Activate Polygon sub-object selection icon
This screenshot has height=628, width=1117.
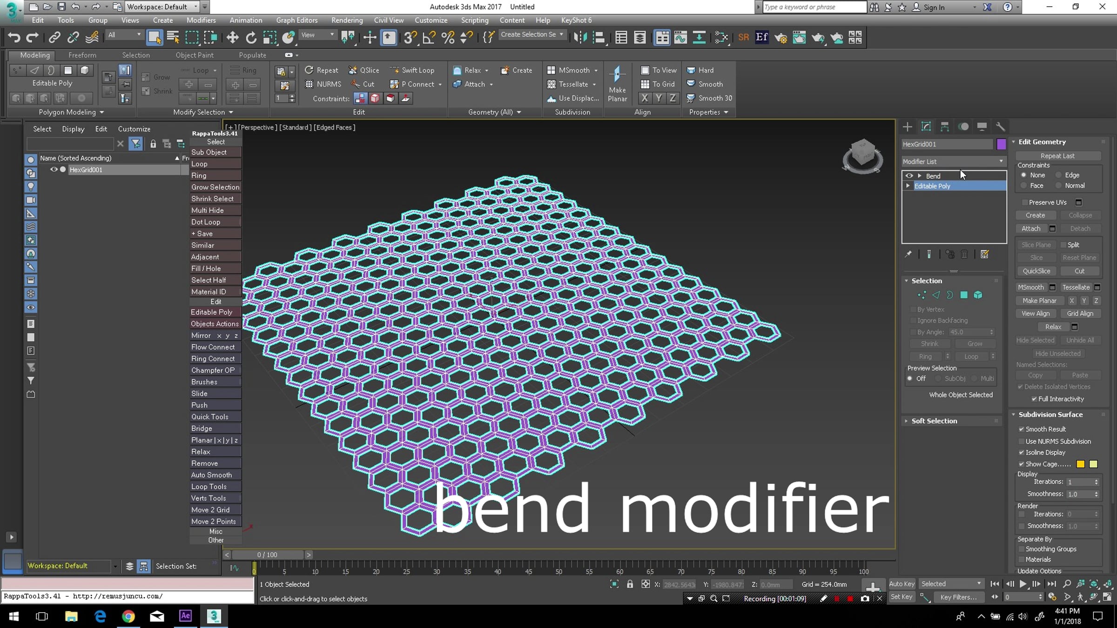pos(964,295)
